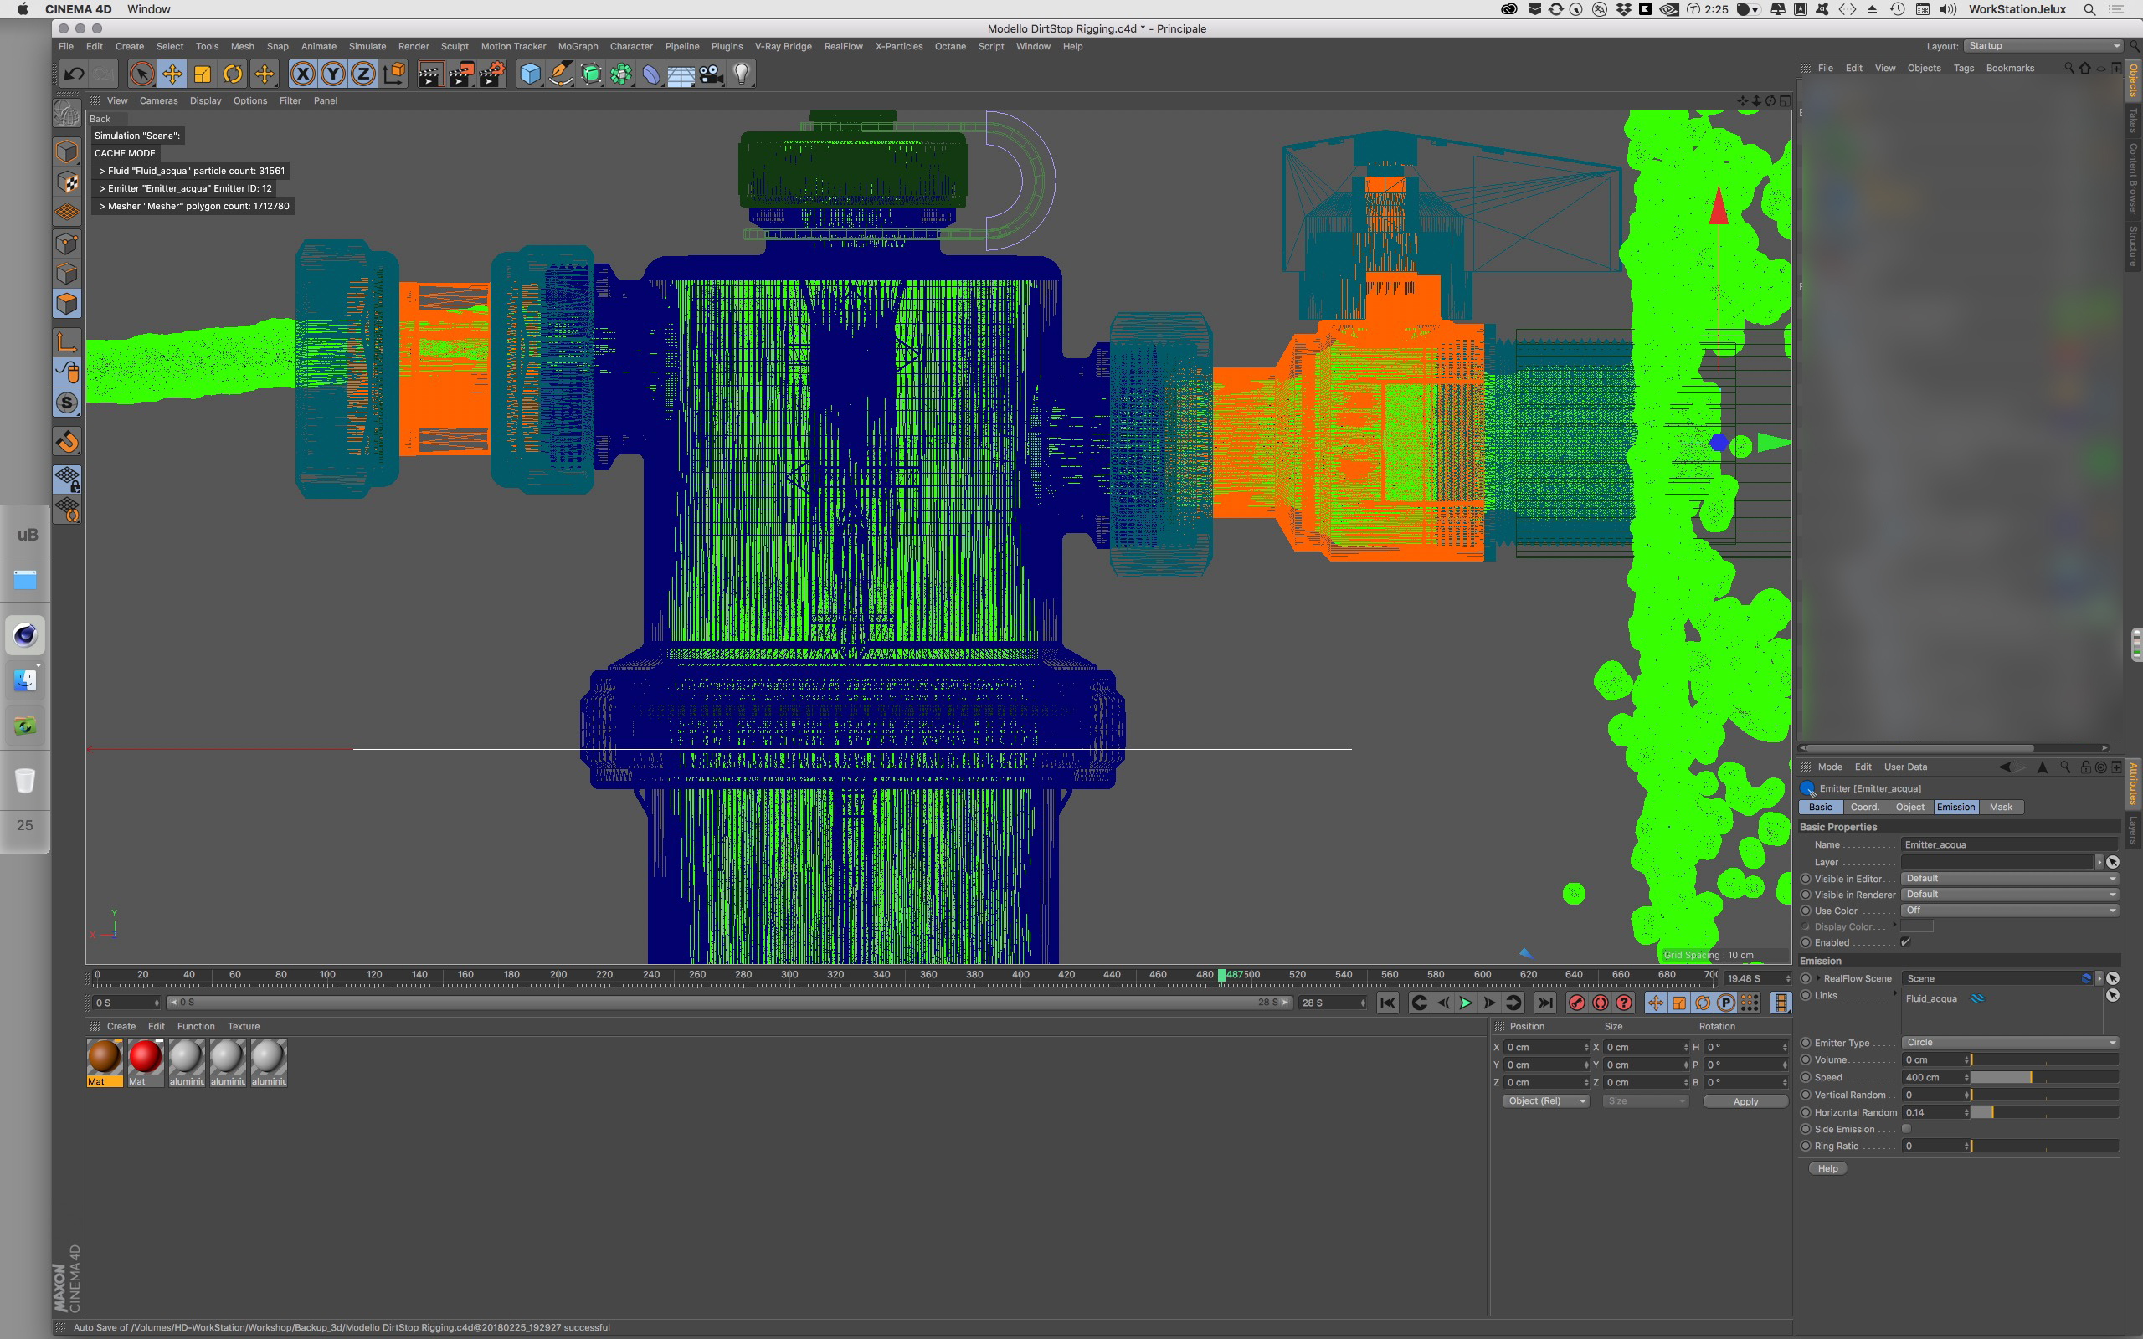This screenshot has height=1339, width=2143.
Task: Click the Help button under Emission
Action: coord(1827,1168)
